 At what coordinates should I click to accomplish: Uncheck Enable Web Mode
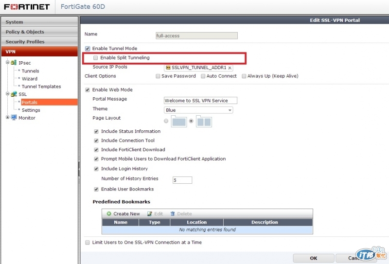[x=88, y=90]
